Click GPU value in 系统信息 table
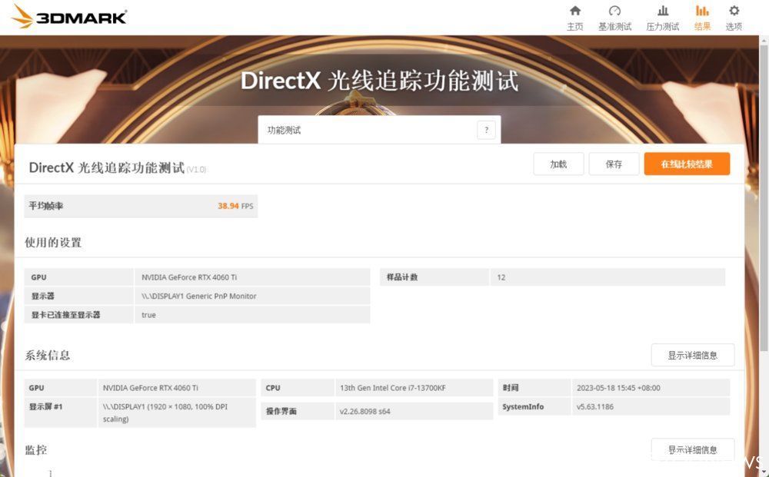This screenshot has height=477, width=769. 150,388
